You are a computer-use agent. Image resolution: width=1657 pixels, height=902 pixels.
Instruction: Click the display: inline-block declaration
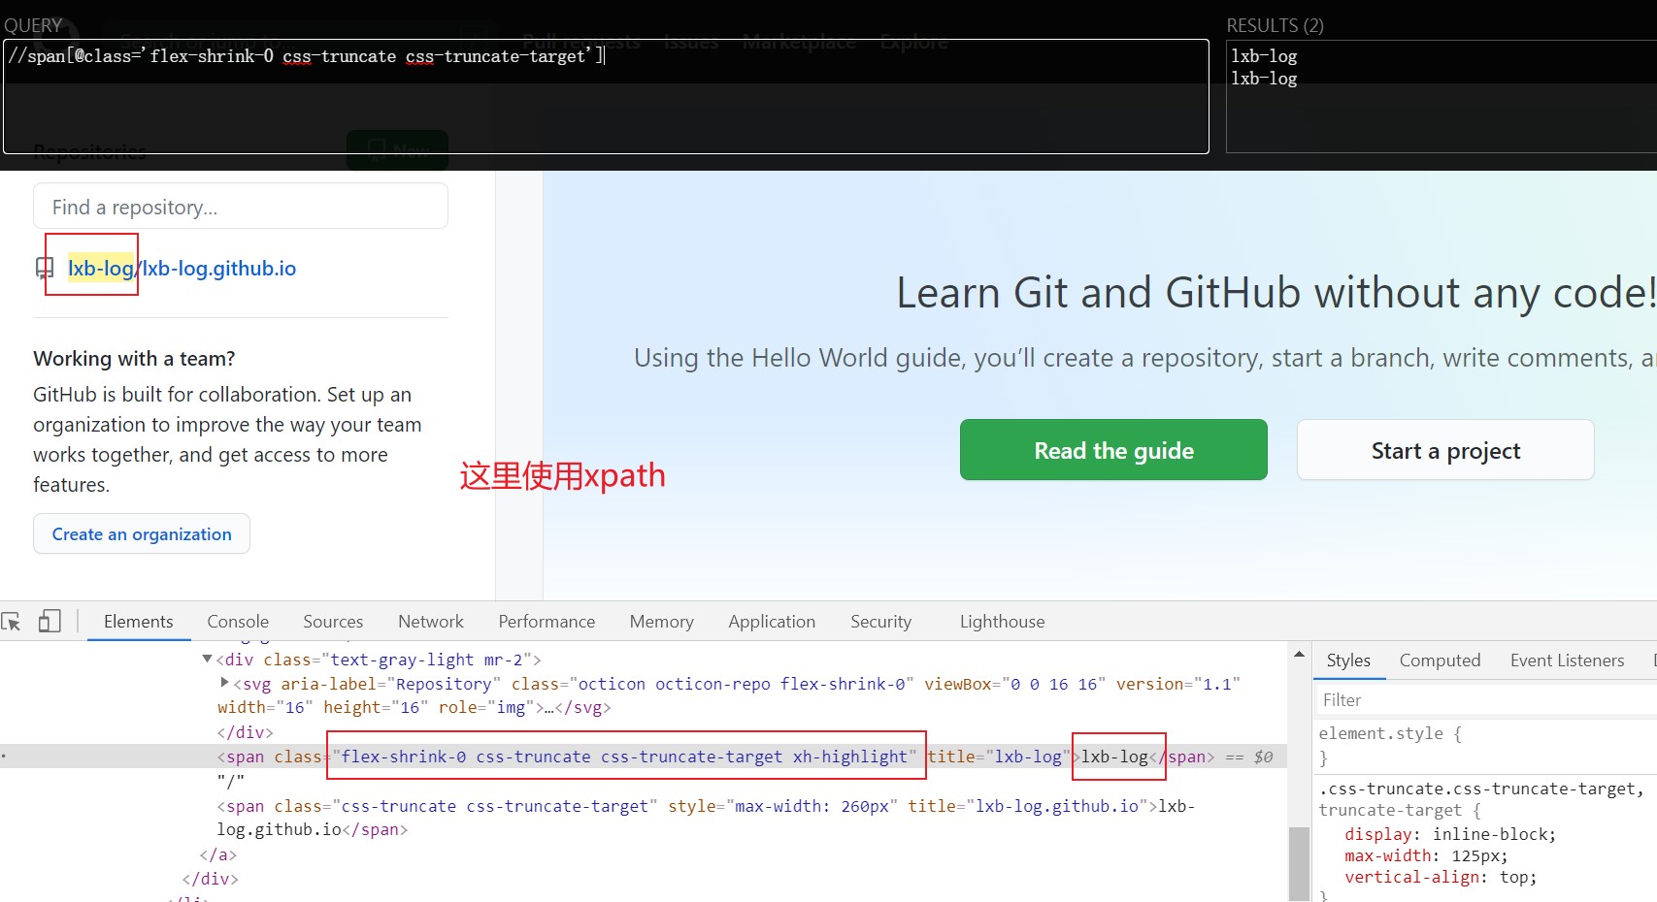[x=1450, y=834]
